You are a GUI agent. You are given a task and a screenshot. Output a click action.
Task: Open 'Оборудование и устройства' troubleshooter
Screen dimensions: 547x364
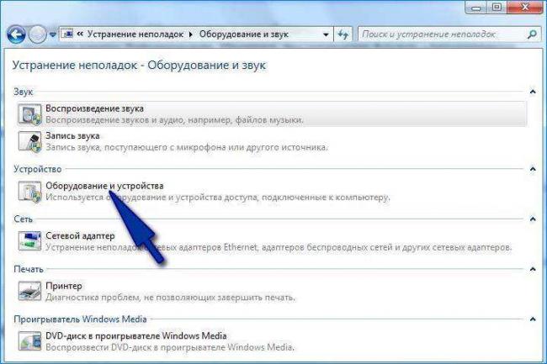pyautogui.click(x=104, y=186)
